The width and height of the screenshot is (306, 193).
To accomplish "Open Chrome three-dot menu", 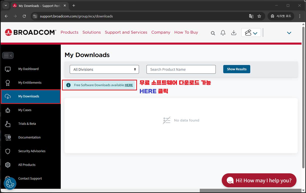I will 300,16.
